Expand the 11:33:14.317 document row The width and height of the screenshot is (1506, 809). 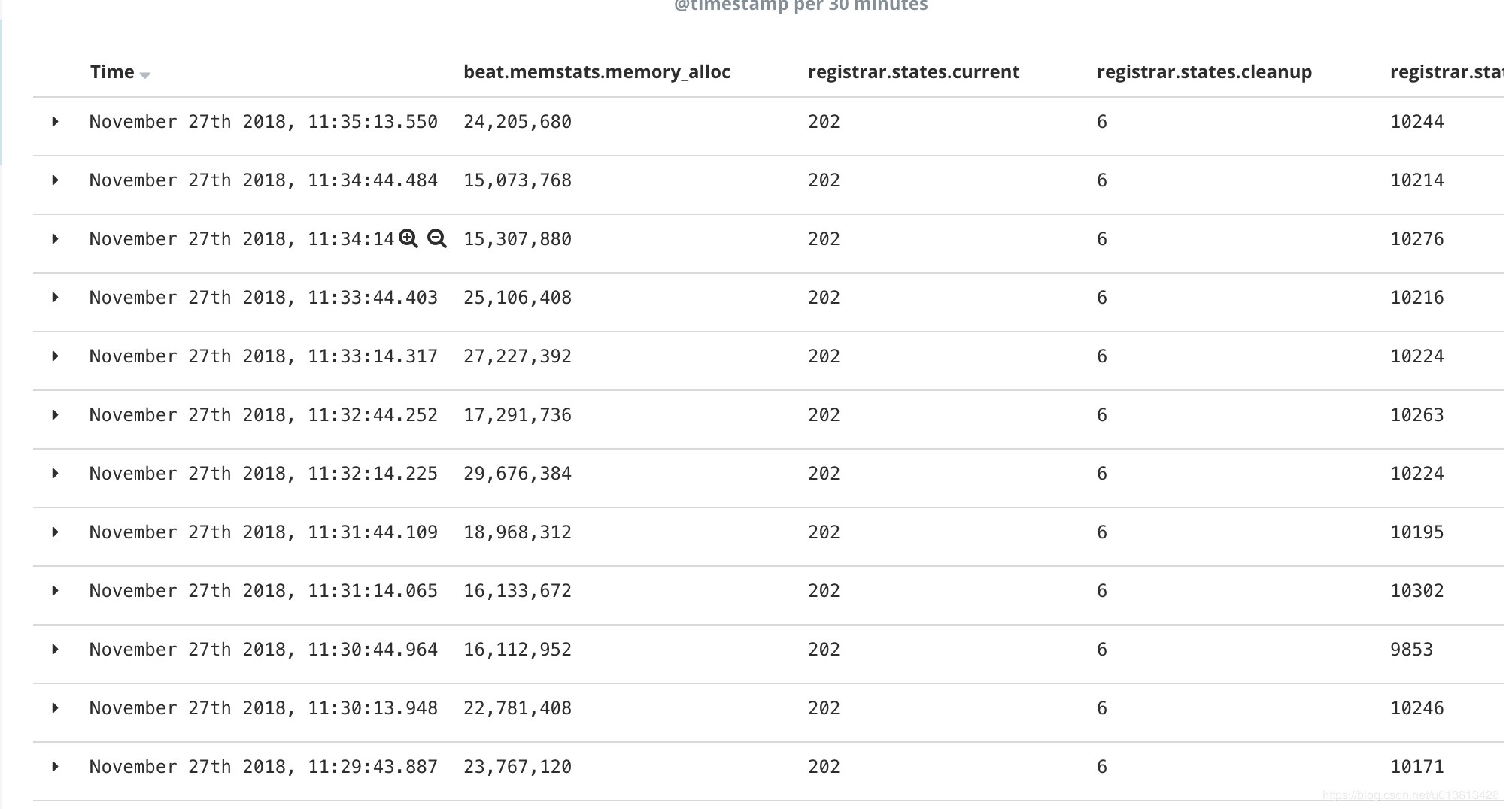tap(55, 356)
